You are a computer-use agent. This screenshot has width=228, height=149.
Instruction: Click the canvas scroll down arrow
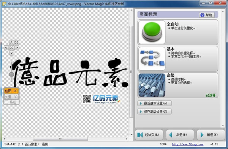(x=131, y=135)
